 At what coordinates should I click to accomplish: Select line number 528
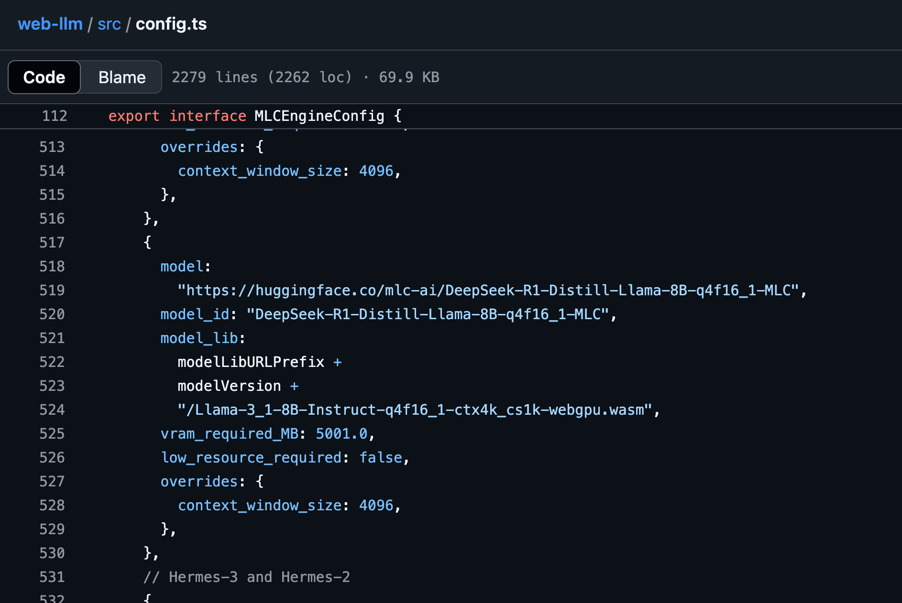52,505
